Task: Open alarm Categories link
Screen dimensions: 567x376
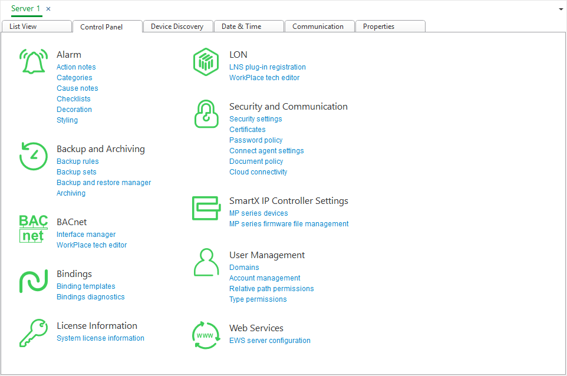Action: (74, 77)
